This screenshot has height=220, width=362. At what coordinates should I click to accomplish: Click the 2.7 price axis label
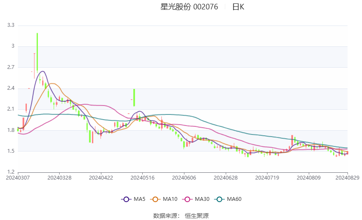[x=11, y=67]
